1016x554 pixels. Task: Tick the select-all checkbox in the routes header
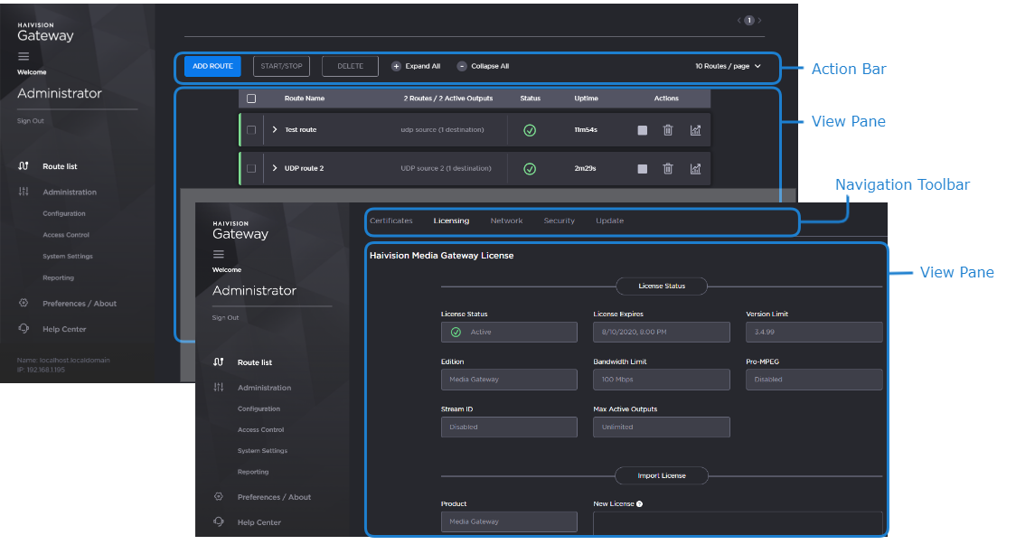(x=251, y=99)
